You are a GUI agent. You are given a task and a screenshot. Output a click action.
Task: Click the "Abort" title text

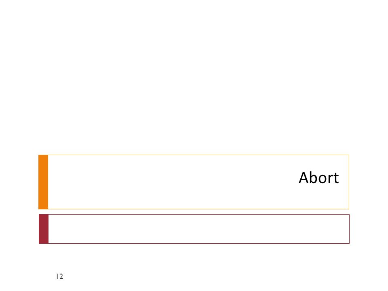click(319, 178)
